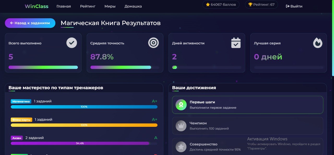Viewport: 334px width, 155px height.
Task: Click the WinClass logo
Action: (36, 6)
